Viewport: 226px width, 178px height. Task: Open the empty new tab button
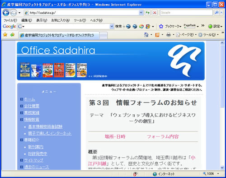pyautogui.click(x=104, y=35)
